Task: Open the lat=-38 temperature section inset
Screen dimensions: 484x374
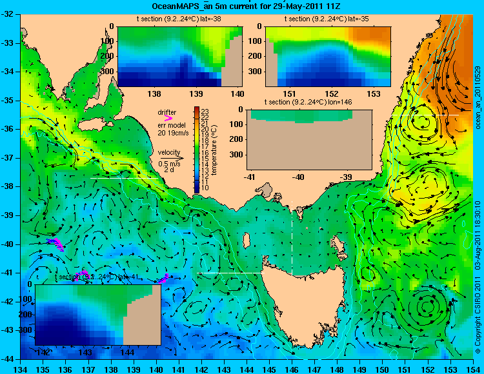Action: click(180, 57)
